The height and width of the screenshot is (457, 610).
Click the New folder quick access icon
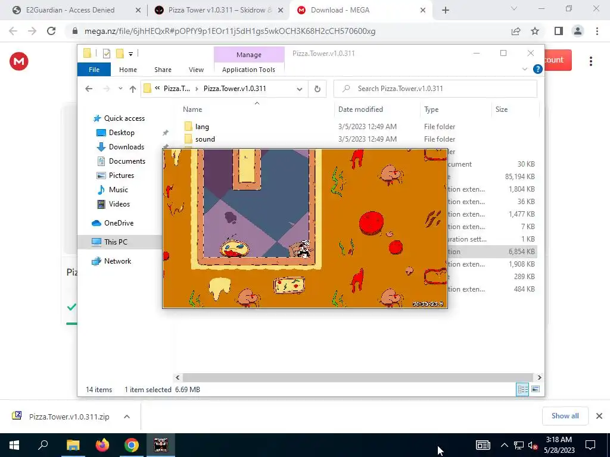(x=120, y=54)
